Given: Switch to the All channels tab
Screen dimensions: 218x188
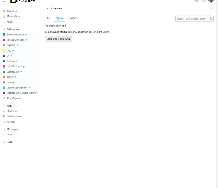Looking at the screenshot, I should 48,18.
